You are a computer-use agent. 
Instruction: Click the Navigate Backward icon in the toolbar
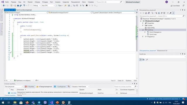point(4,6)
